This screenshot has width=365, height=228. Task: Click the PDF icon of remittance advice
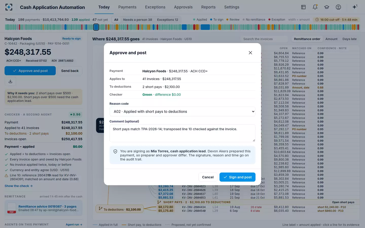(x=12, y=208)
